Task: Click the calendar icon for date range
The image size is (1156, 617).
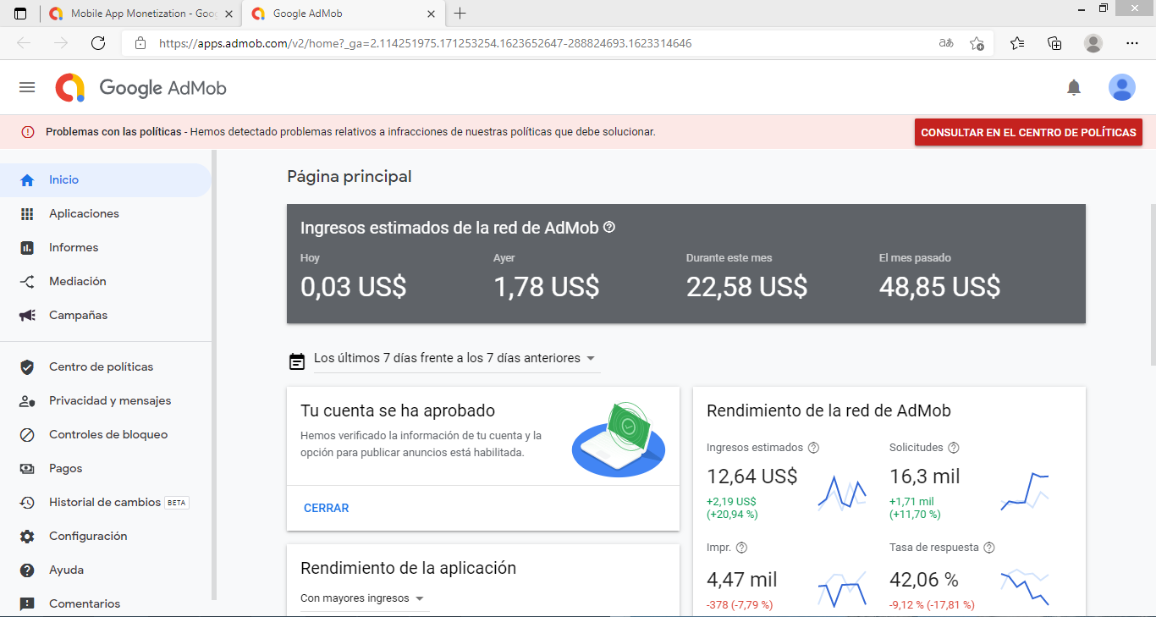Action: pyautogui.click(x=297, y=361)
